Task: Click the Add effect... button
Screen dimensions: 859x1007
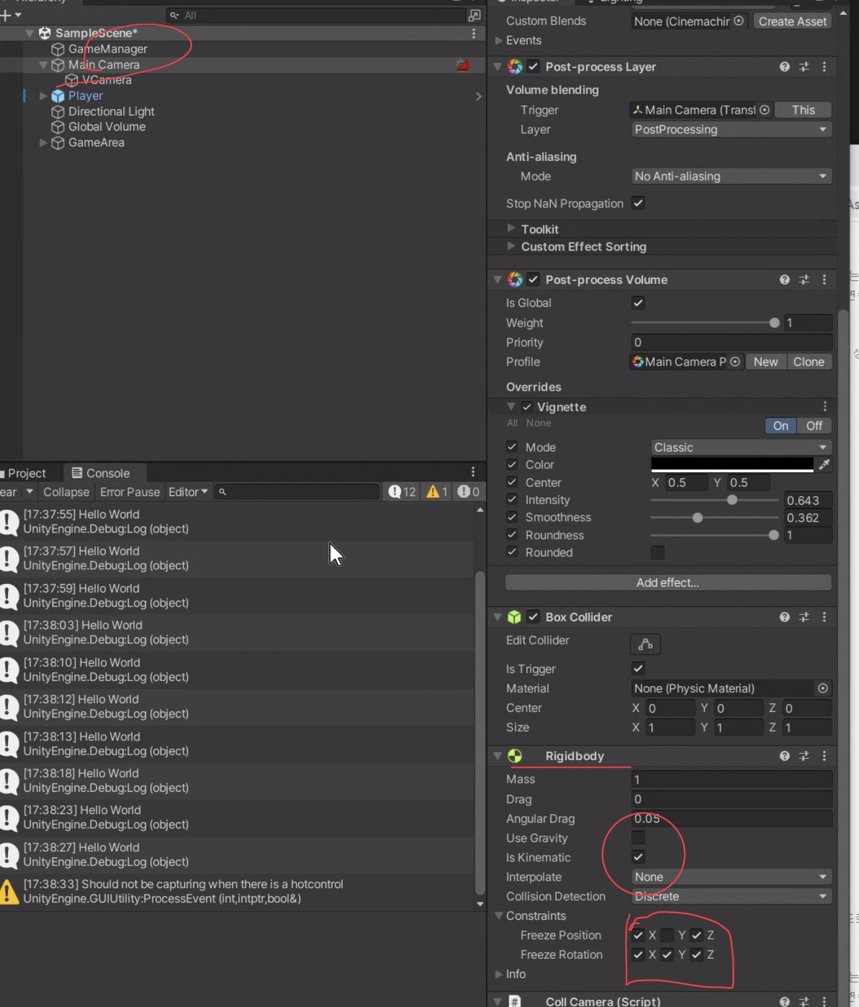Action: point(668,583)
